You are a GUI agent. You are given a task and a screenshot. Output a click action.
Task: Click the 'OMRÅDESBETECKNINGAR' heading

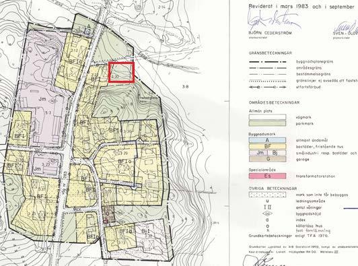[x=274, y=102]
